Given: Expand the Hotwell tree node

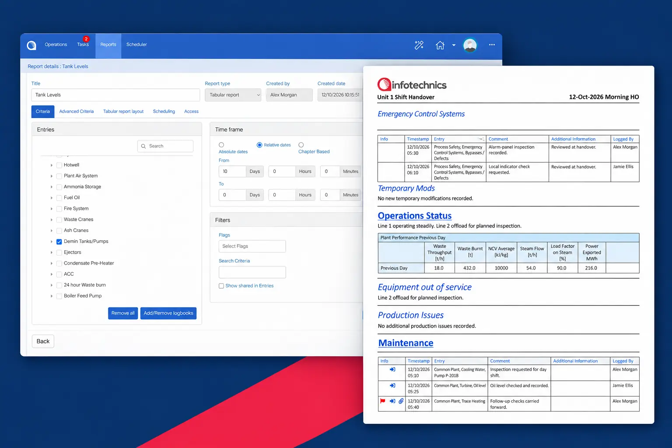Looking at the screenshot, I should pos(52,165).
